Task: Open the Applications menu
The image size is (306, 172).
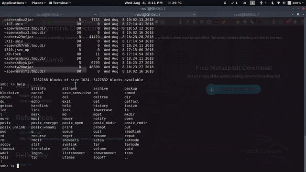Action: [14, 3]
